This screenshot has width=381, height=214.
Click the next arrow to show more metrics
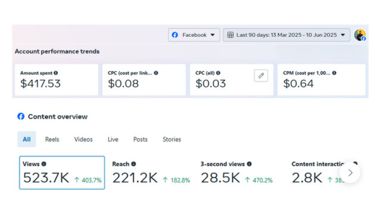[350, 173]
